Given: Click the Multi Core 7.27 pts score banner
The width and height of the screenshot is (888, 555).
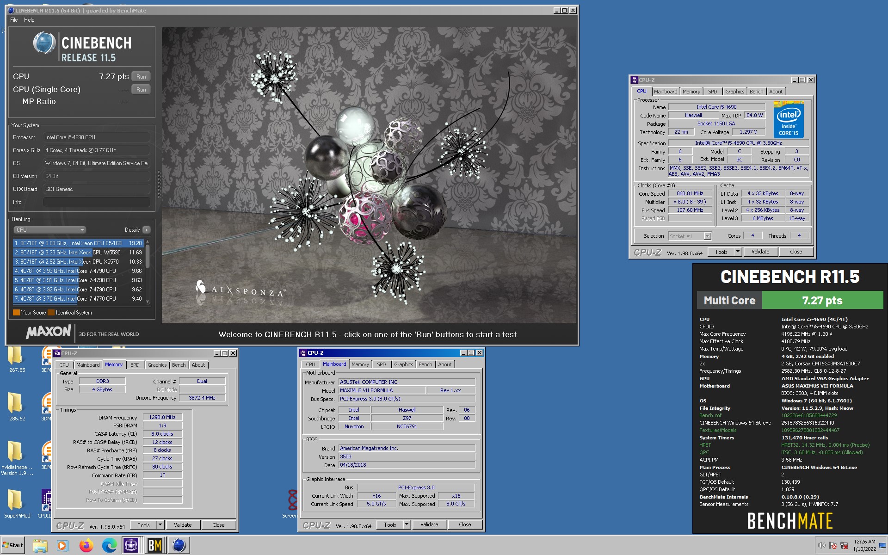Looking at the screenshot, I should [x=790, y=300].
